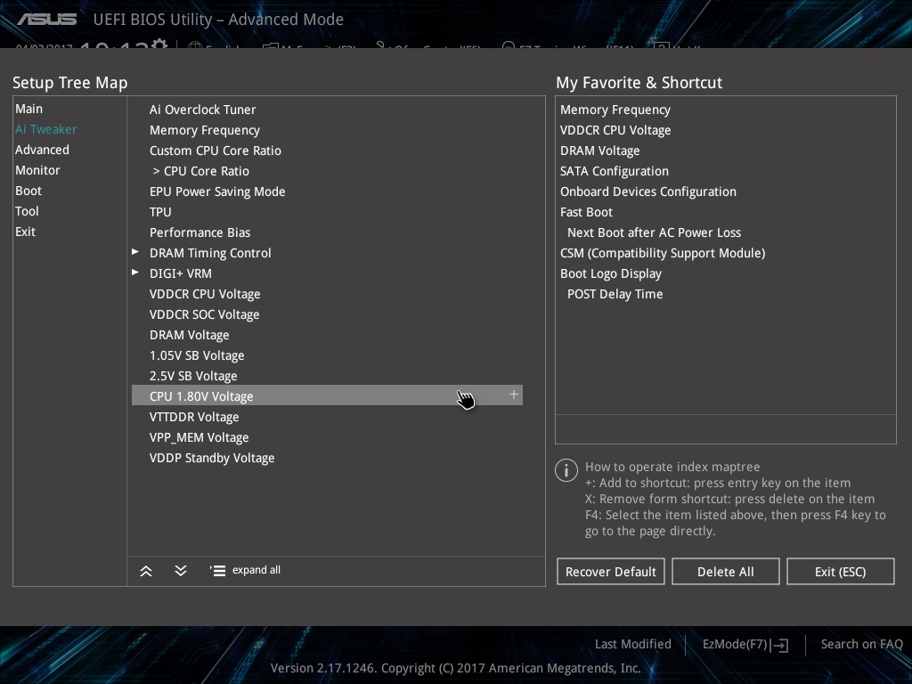The image size is (912, 684).
Task: Click the expand all label
Action: (256, 570)
